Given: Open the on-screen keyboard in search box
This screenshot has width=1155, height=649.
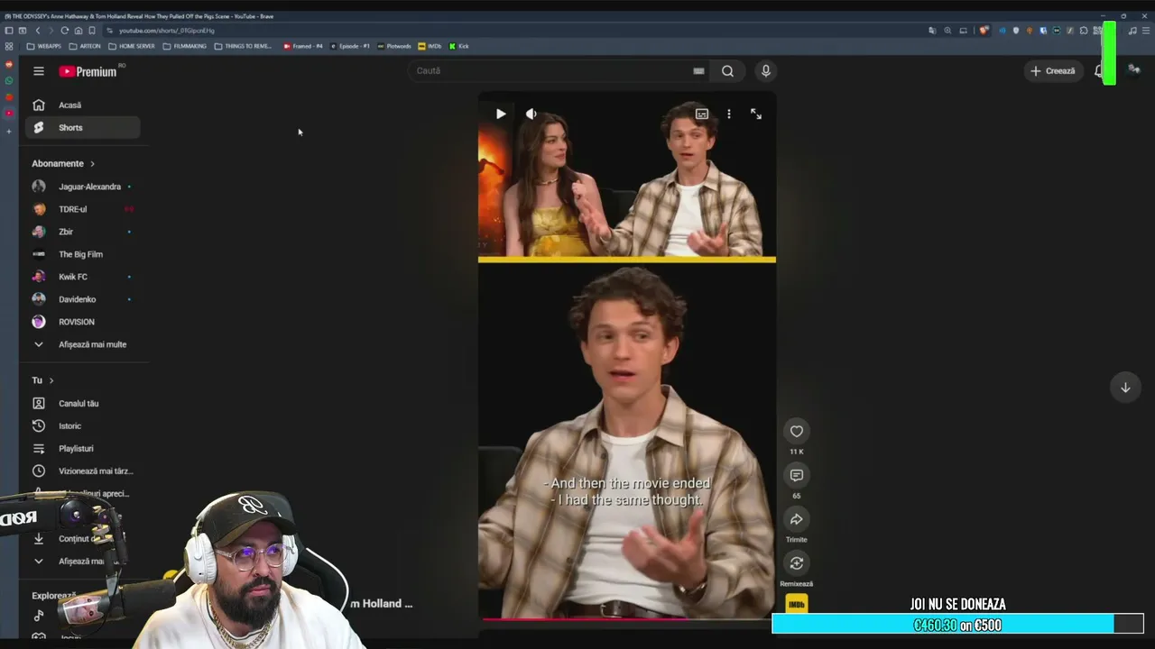Looking at the screenshot, I should [x=698, y=71].
